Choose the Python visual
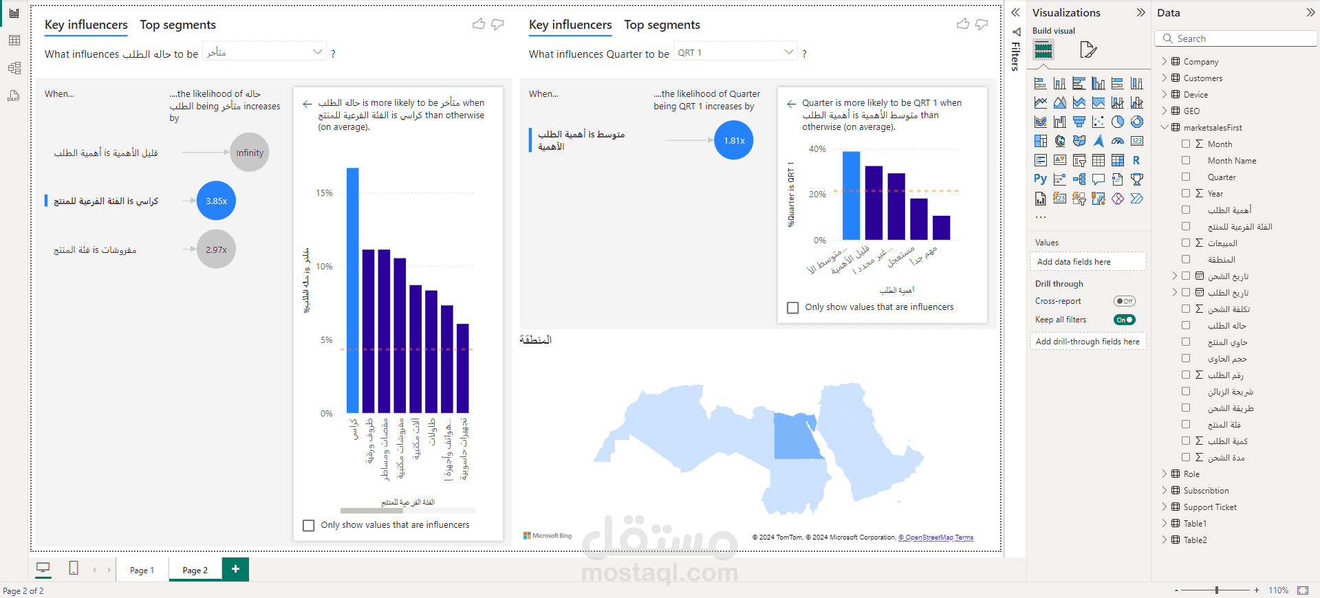Viewport: 1320px width, 598px height. [x=1041, y=179]
